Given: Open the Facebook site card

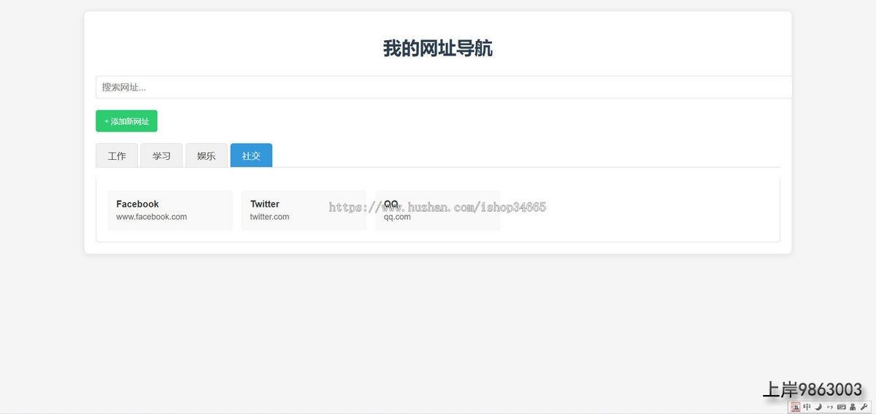Looking at the screenshot, I should tap(170, 210).
